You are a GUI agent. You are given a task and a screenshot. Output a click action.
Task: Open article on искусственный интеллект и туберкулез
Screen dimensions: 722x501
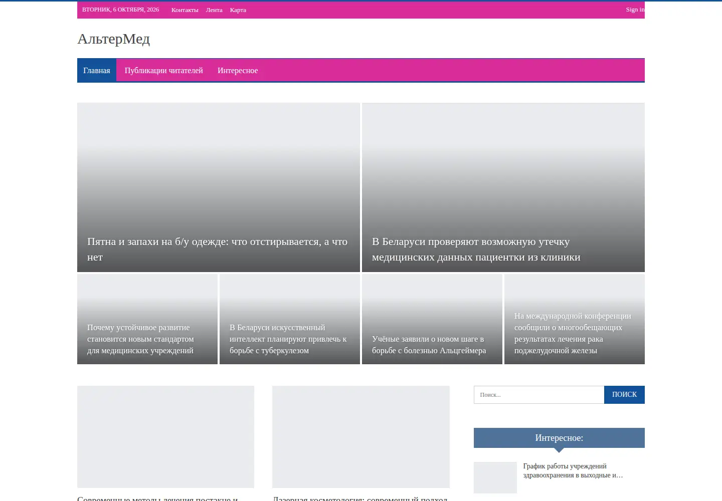[x=288, y=339]
